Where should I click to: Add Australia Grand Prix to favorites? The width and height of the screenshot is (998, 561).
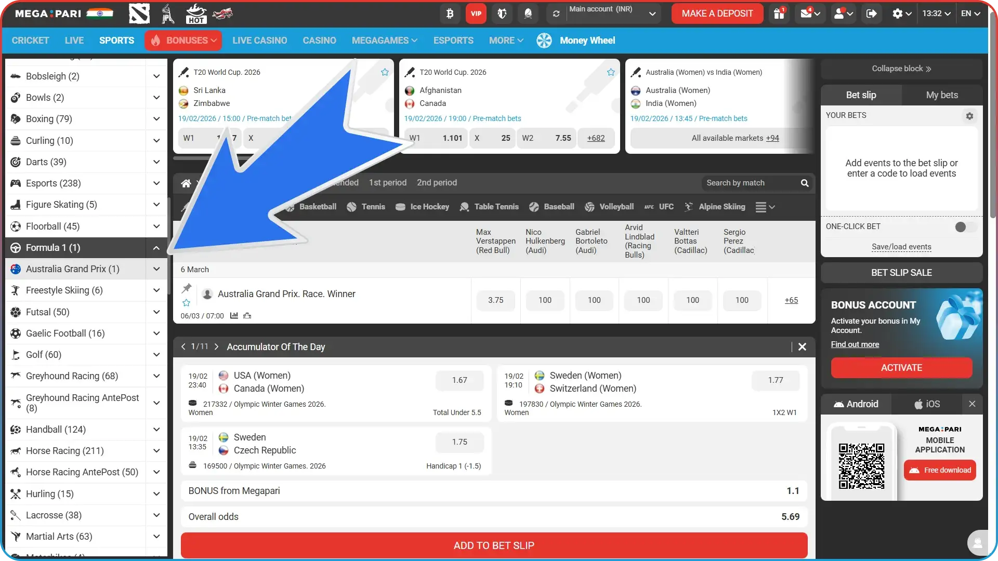point(186,303)
